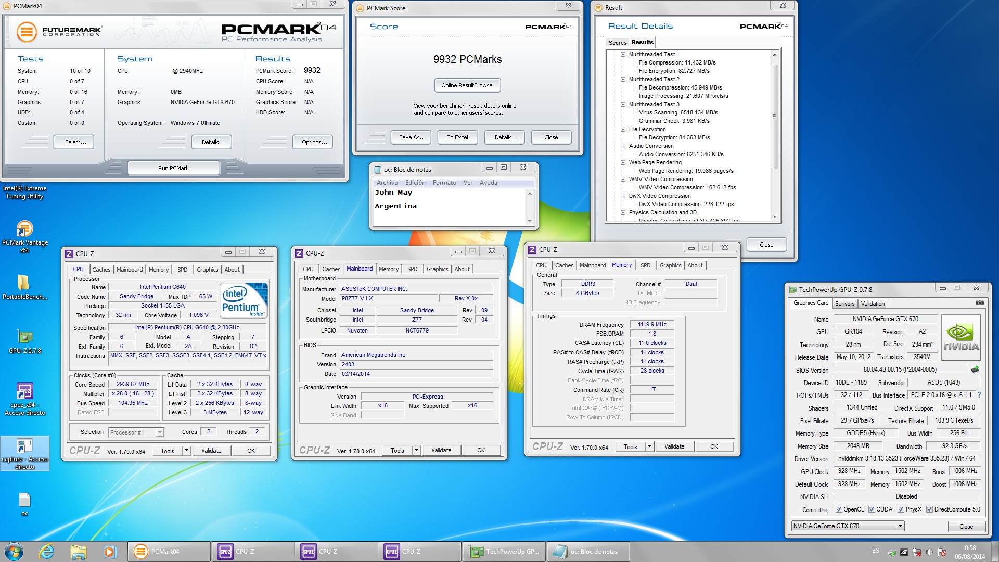Viewport: 999px width, 562px height.
Task: Click the To Excel button
Action: (457, 137)
